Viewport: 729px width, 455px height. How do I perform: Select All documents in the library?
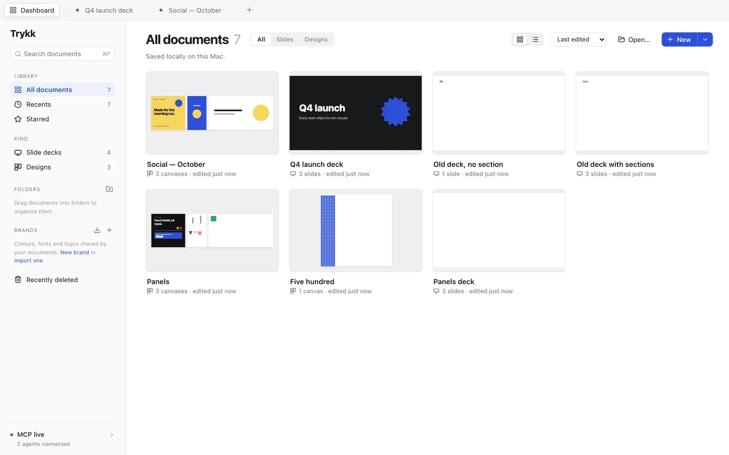(62, 90)
